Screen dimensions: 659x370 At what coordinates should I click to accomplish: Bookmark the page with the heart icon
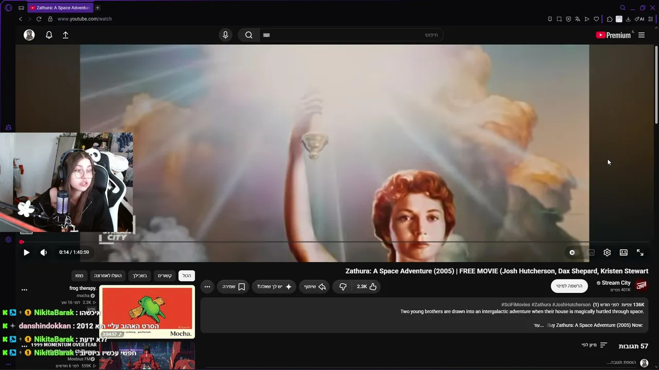(x=596, y=19)
